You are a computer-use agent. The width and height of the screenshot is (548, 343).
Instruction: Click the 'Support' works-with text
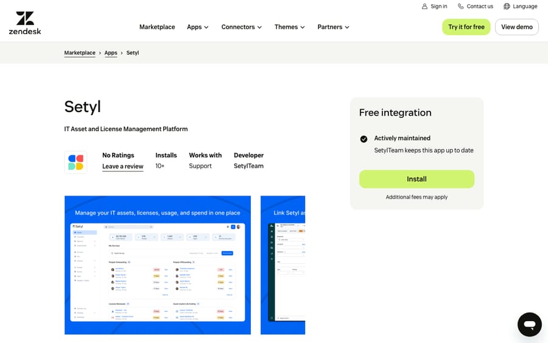point(200,166)
